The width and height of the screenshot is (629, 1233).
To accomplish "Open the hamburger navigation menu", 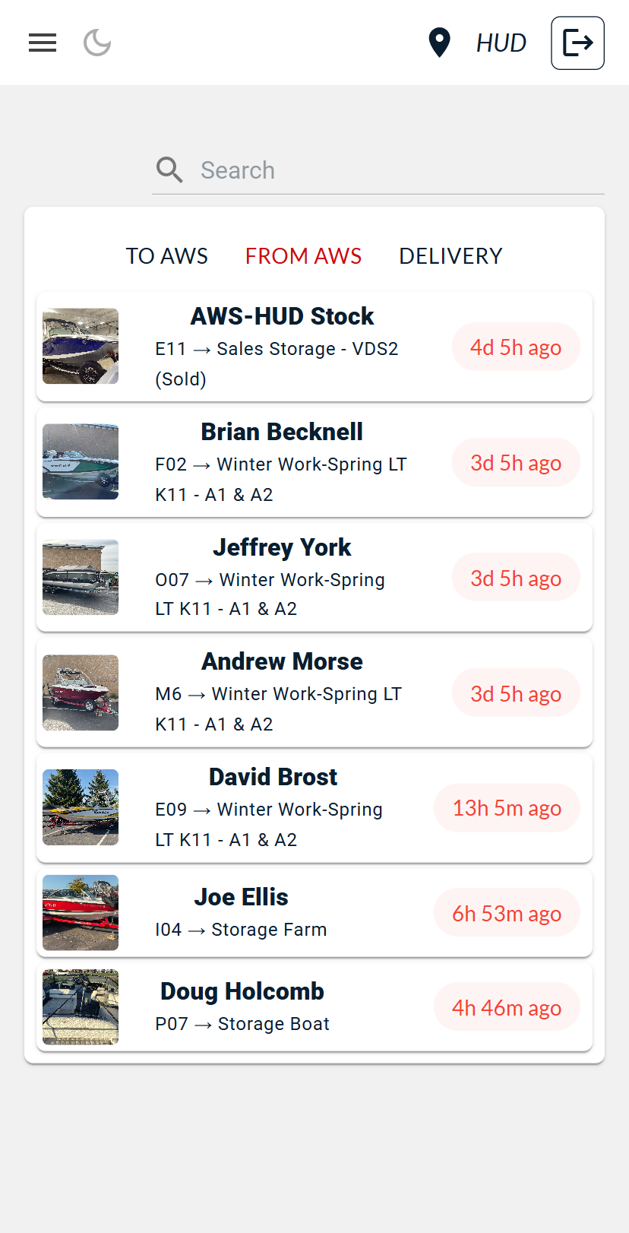I will [x=43, y=43].
